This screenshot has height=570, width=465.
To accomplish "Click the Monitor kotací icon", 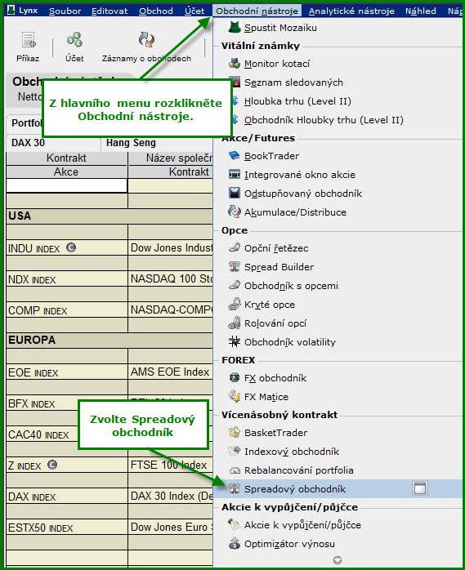I will [x=235, y=64].
